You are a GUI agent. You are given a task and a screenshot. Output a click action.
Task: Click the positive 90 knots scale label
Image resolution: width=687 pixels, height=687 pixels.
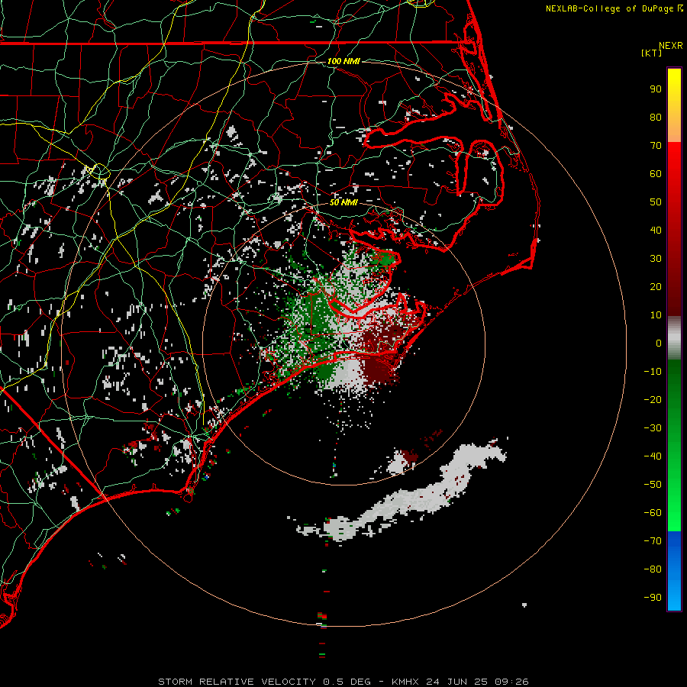pyautogui.click(x=656, y=89)
